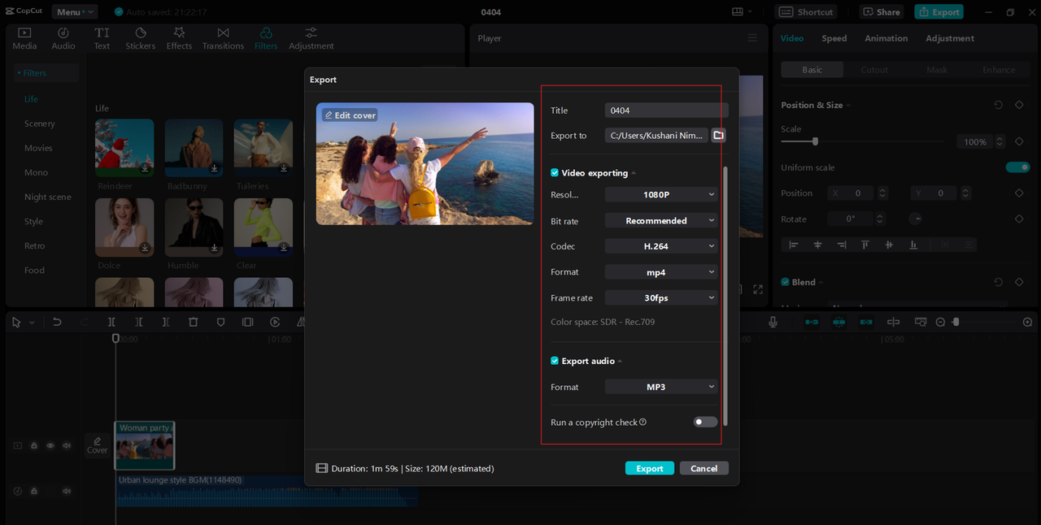Viewport: 1041px width, 525px height.
Task: Collapse the Position & Size section
Action: tap(849, 106)
